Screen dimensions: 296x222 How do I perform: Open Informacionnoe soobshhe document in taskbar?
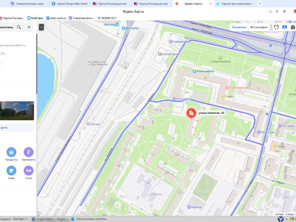coord(89,219)
